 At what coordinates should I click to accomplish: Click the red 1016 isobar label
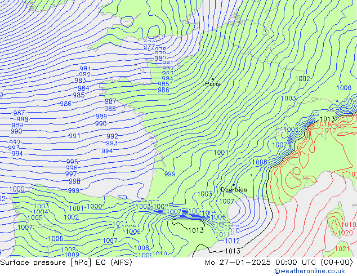[324, 124]
